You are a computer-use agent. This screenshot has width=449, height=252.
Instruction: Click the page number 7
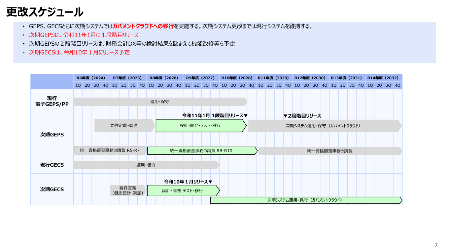436,245
